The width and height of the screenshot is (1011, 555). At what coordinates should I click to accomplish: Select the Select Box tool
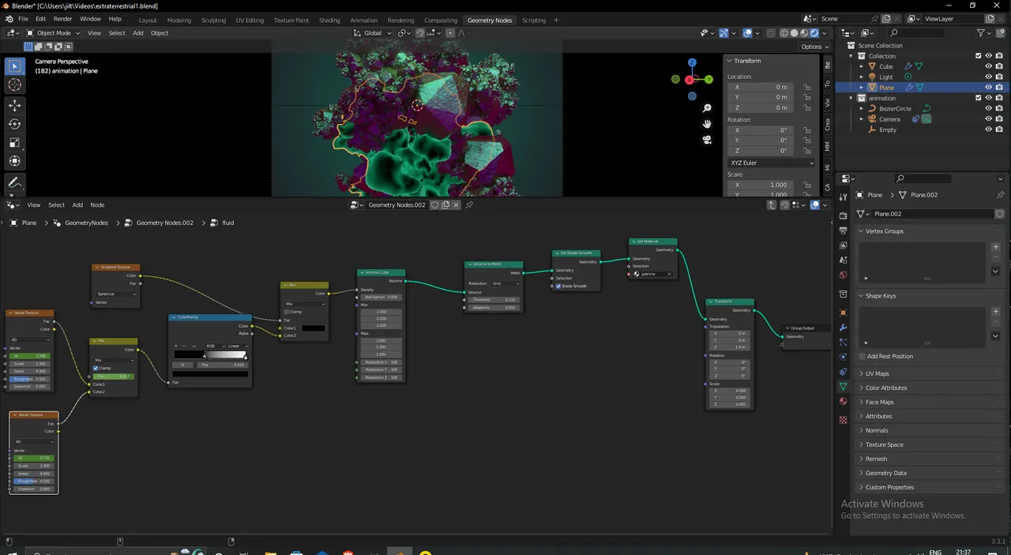(15, 66)
